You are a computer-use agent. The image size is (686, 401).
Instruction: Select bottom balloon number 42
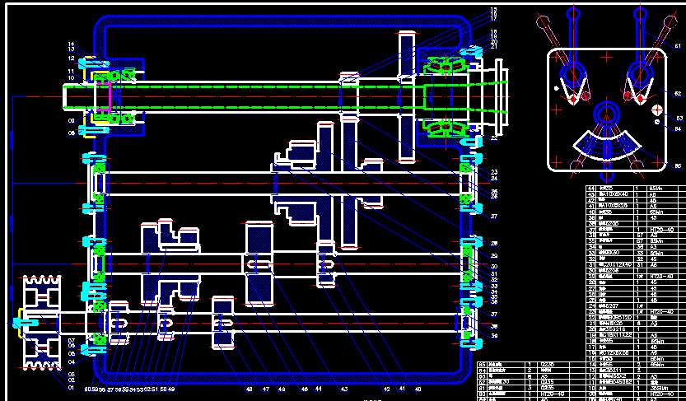[x=386, y=389]
